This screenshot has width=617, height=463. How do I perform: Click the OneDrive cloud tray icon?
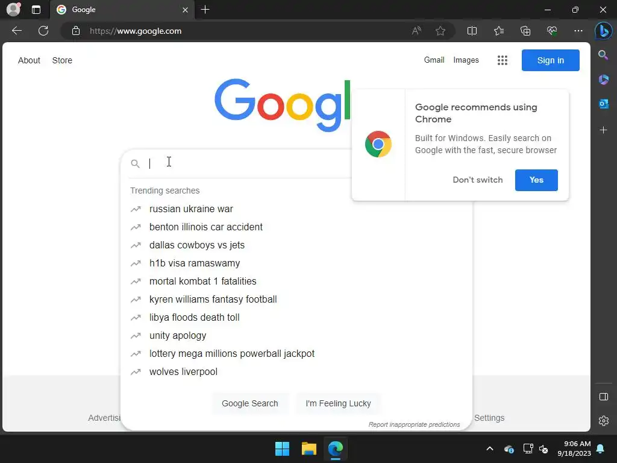click(x=509, y=449)
